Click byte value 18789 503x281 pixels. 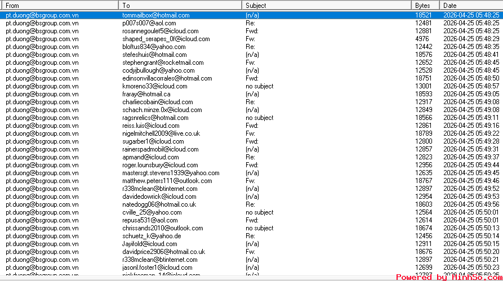[424, 133]
